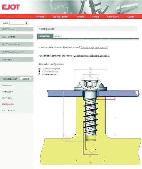142x169 pixels.
Task: Click the Thermoplastischer Kunststoff material link
Action: 94,48
